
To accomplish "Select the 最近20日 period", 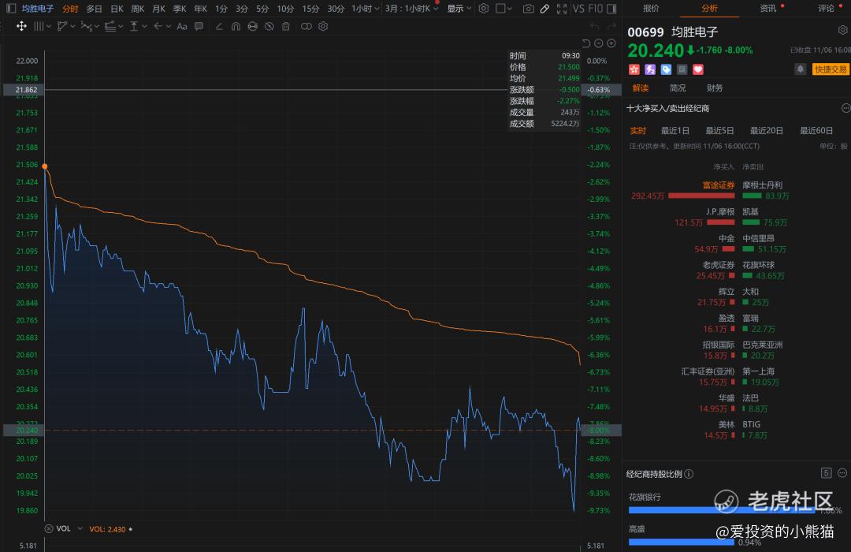I will tap(767, 130).
